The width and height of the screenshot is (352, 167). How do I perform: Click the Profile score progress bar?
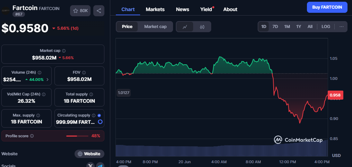77,136
